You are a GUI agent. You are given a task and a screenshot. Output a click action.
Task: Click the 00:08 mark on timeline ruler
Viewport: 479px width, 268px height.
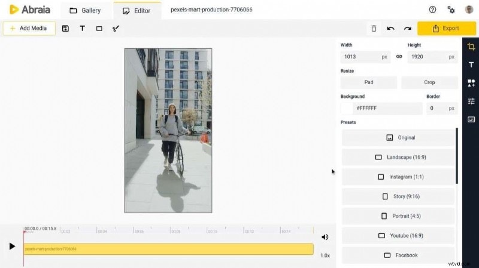175,232
